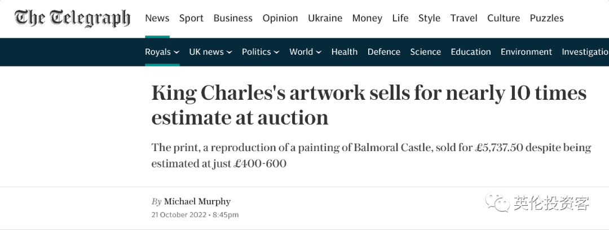Open the Sport section
The height and width of the screenshot is (230, 609).
[x=191, y=18]
